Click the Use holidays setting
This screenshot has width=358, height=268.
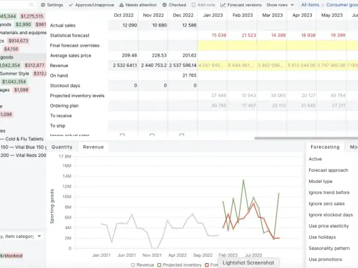point(322,237)
